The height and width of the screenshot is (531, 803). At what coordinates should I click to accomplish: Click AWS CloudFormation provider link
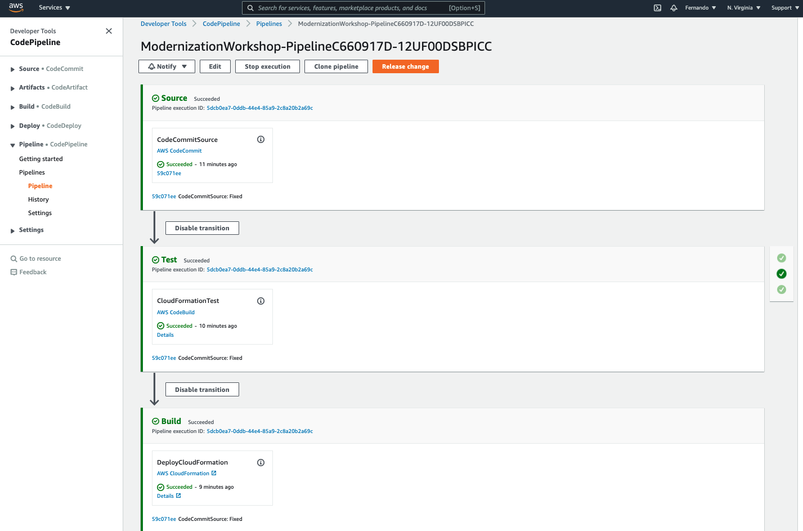(x=183, y=474)
